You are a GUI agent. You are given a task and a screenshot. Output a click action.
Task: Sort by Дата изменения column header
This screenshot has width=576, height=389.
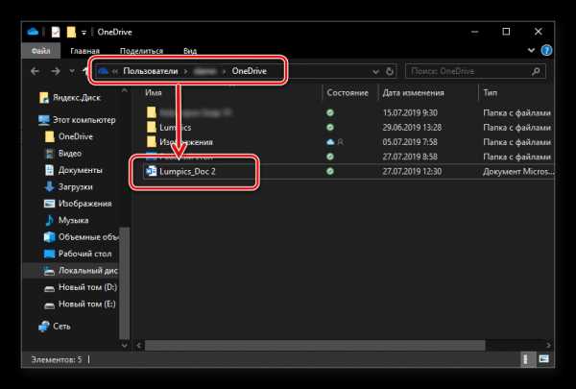(x=413, y=92)
